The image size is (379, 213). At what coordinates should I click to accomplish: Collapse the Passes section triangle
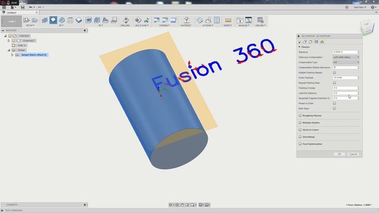(x=300, y=47)
